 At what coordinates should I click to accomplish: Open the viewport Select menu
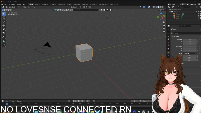click(x=25, y=7)
